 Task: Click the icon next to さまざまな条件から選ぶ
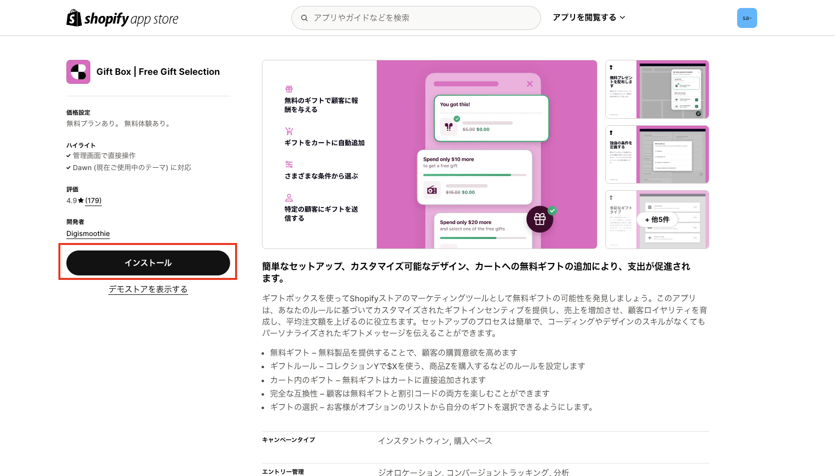click(x=288, y=164)
